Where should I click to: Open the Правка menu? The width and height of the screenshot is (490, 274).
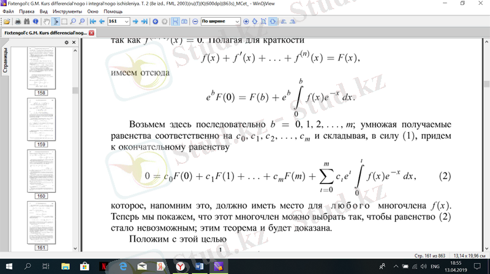coord(26,12)
